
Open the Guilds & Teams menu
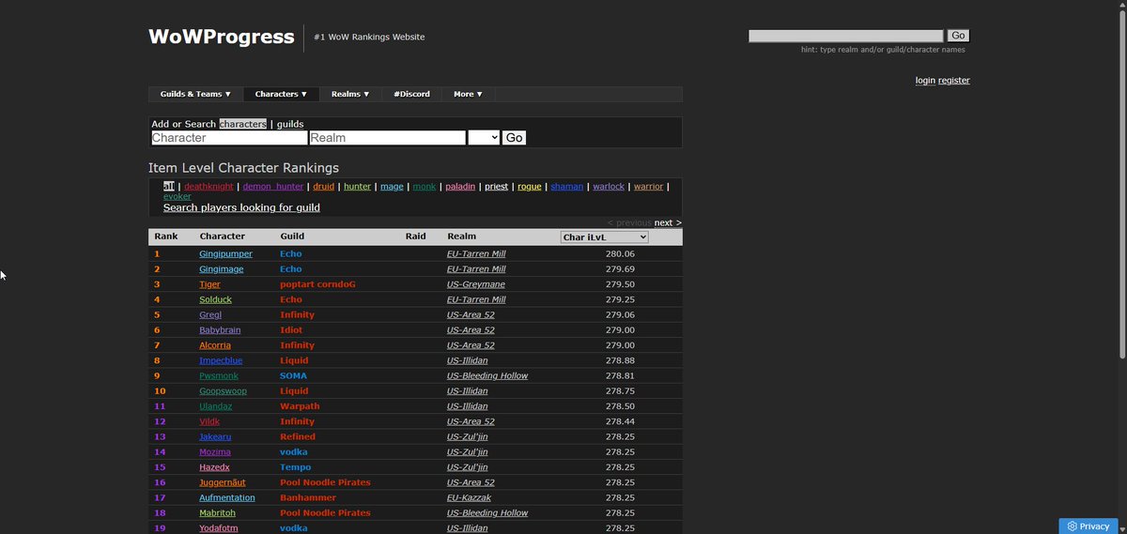195,94
